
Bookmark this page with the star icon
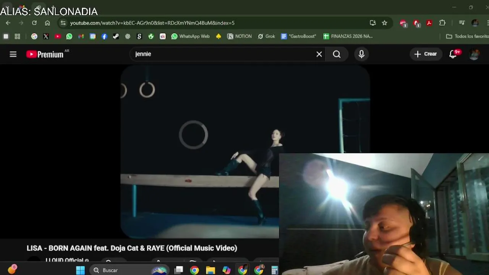point(385,23)
